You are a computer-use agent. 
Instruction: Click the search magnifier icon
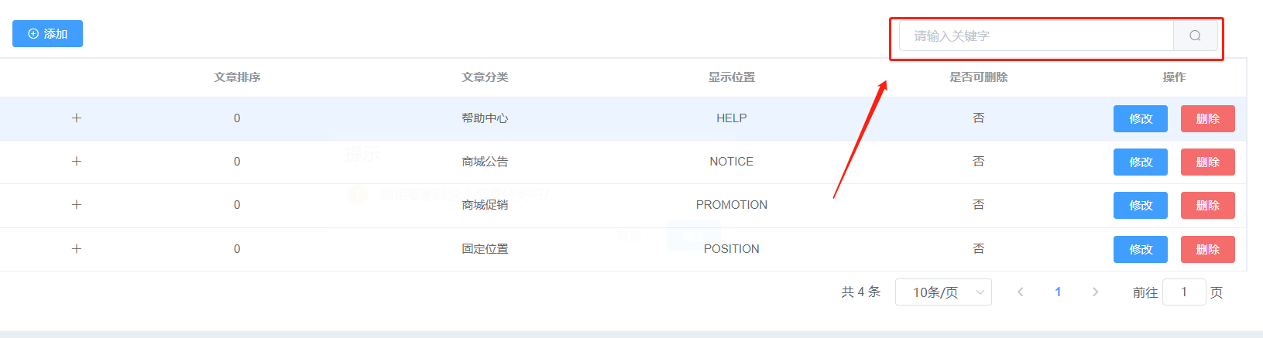tap(1195, 36)
